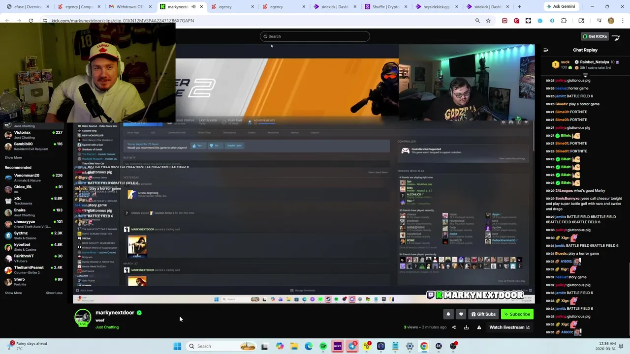Open xQc channel in sidebar
The width and height of the screenshot is (630, 354).
coord(33,201)
